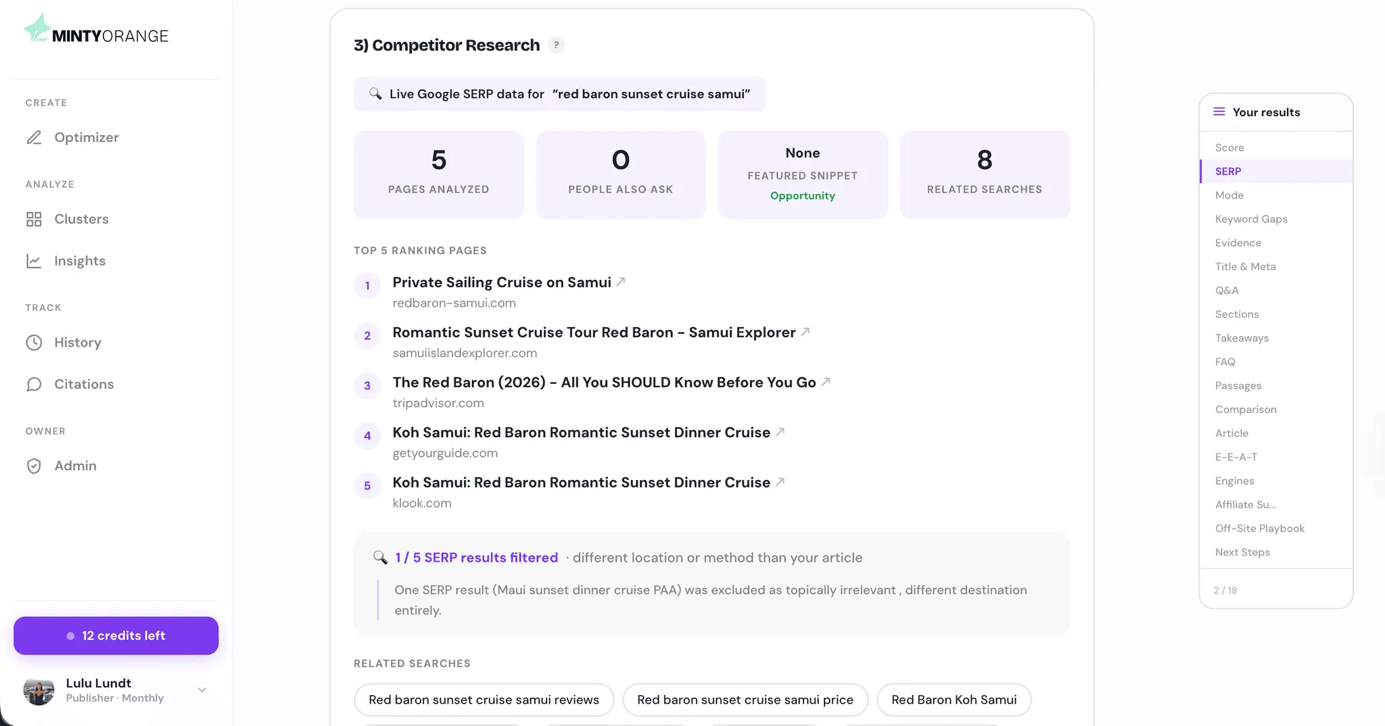Click the magnifier icon beside SERP results filtered

pyautogui.click(x=380, y=558)
